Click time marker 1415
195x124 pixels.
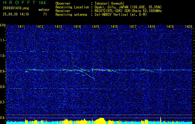pyautogui.click(x=95, y=26)
